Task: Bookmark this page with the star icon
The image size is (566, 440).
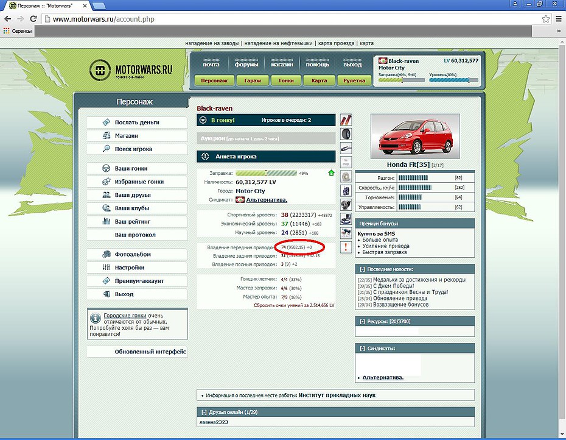Action: (x=546, y=19)
